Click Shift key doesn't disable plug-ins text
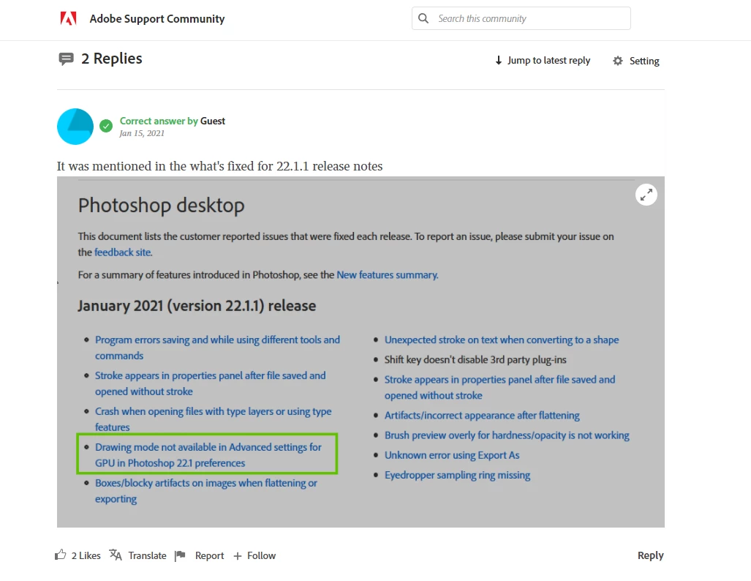 [x=475, y=359]
